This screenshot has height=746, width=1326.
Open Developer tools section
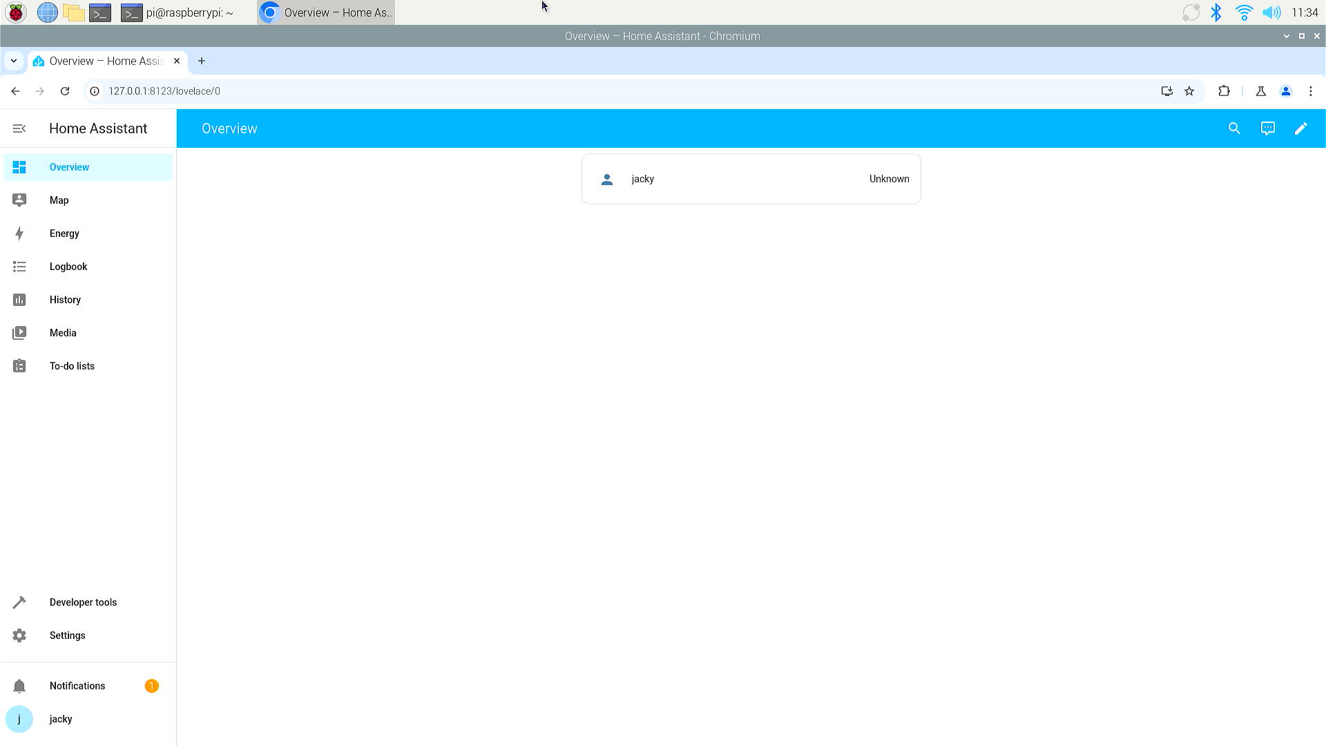point(83,602)
